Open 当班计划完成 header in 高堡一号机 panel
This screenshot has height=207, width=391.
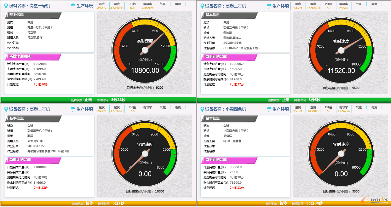(33, 57)
